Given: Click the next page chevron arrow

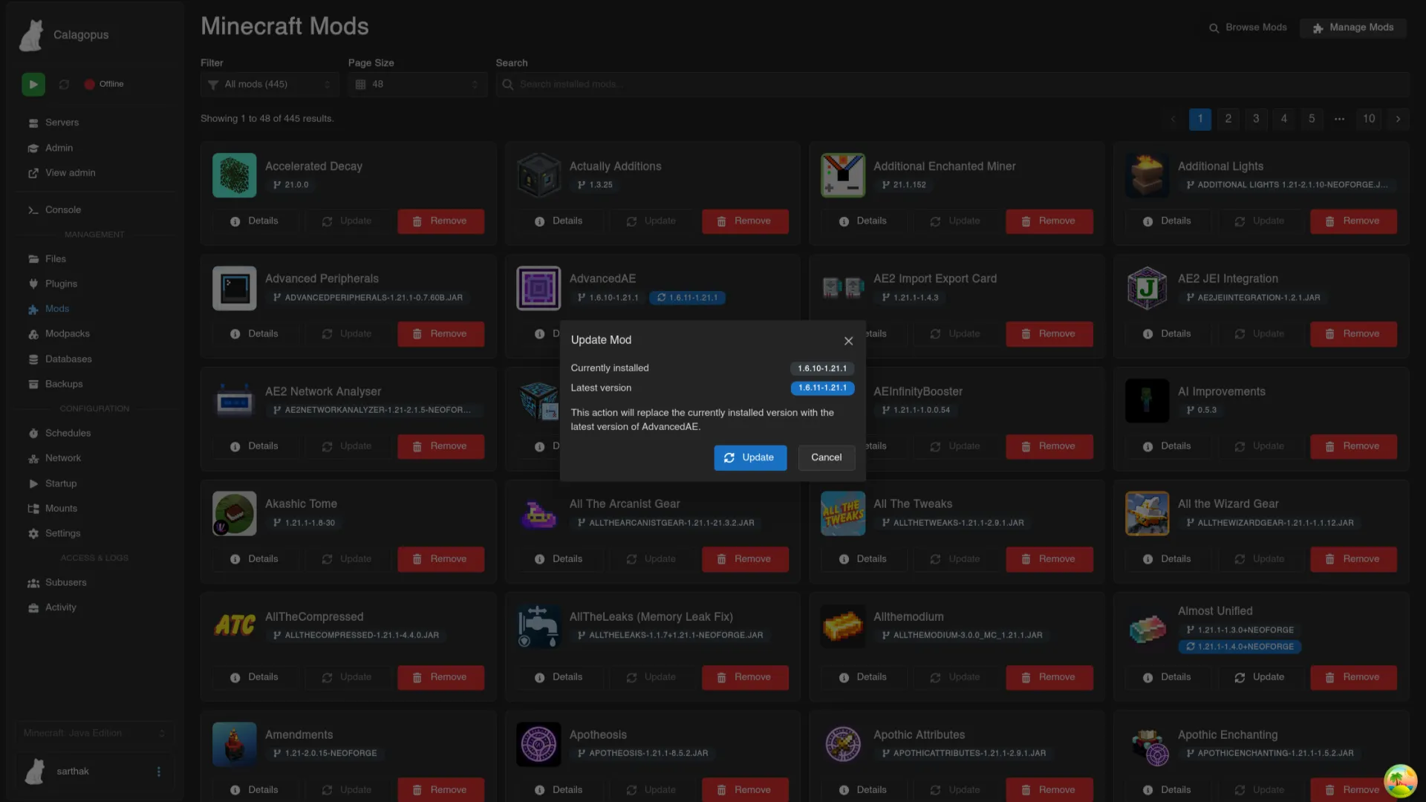Looking at the screenshot, I should (1397, 119).
